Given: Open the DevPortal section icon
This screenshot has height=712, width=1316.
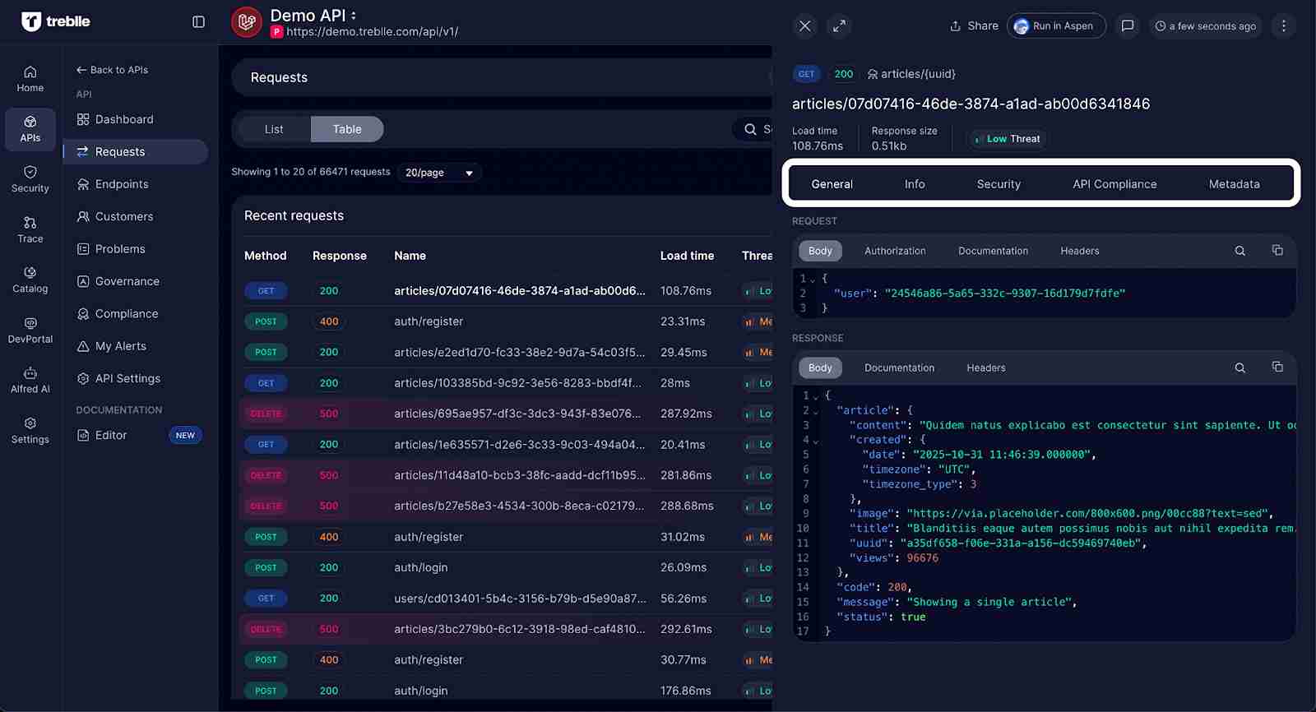Looking at the screenshot, I should pos(30,330).
